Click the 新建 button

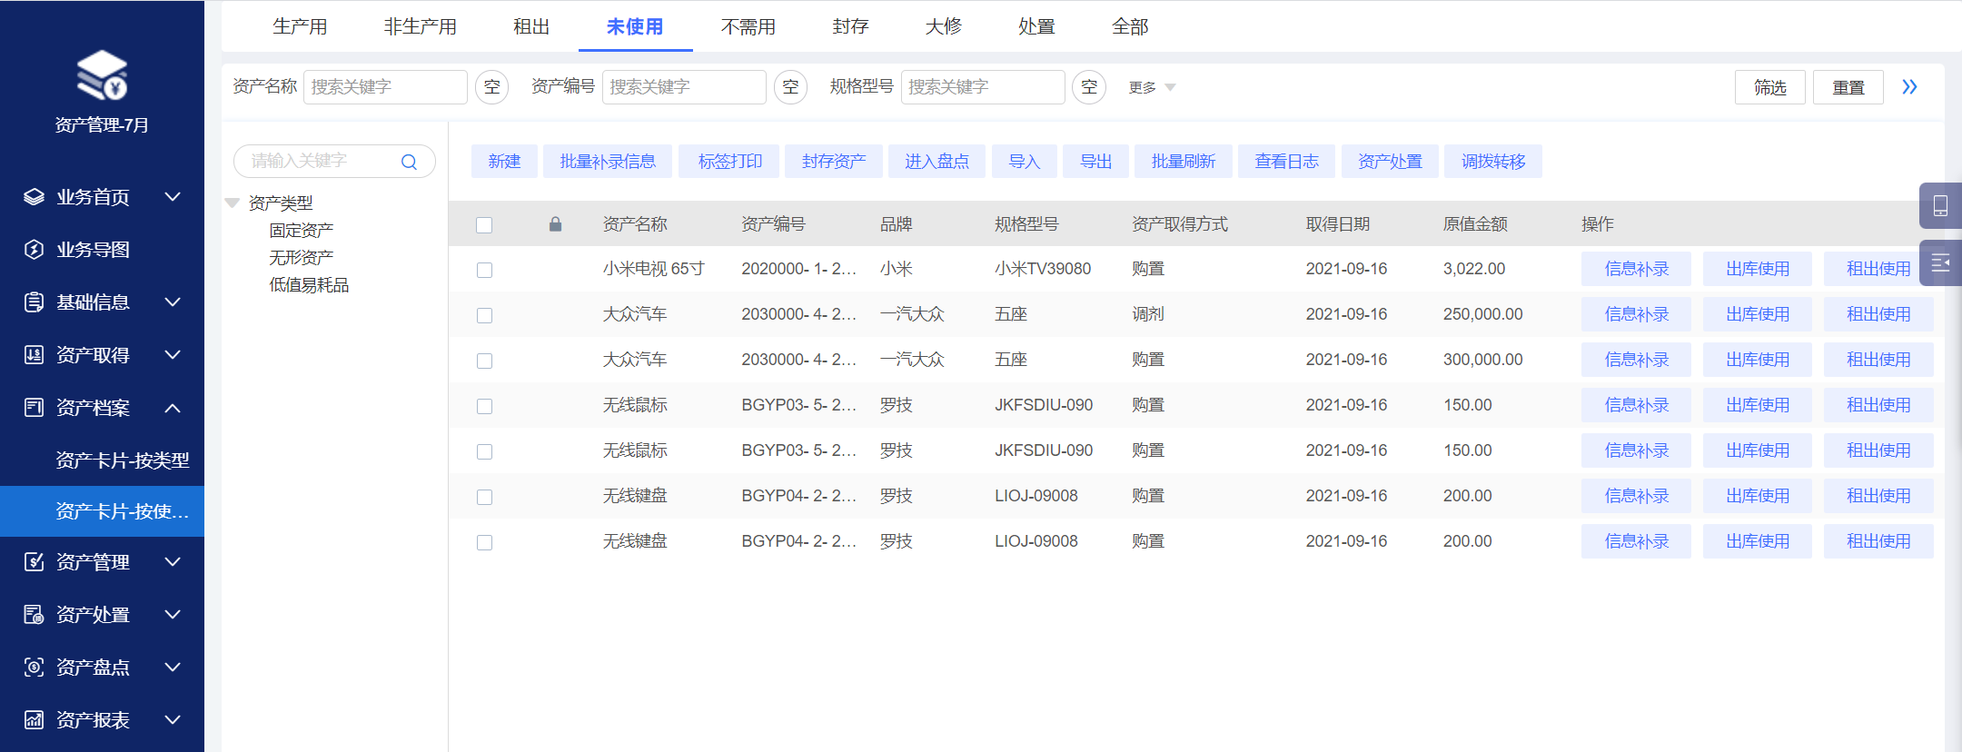click(504, 162)
